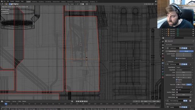Viewport: 195px width, 110px height.
Task: Expand the Cube.045 outliner item
Action: [x=166, y=31]
